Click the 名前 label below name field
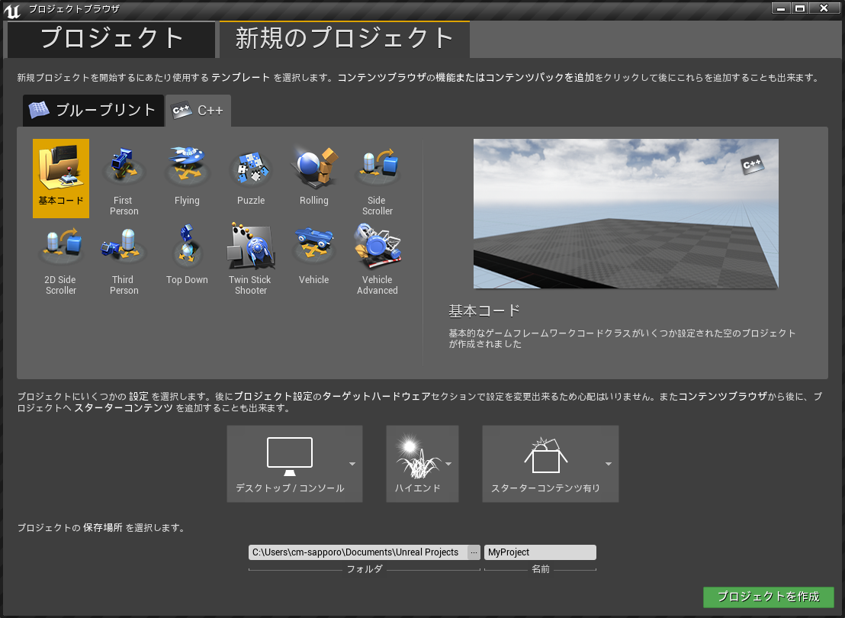The width and height of the screenshot is (845, 618). coord(541,569)
